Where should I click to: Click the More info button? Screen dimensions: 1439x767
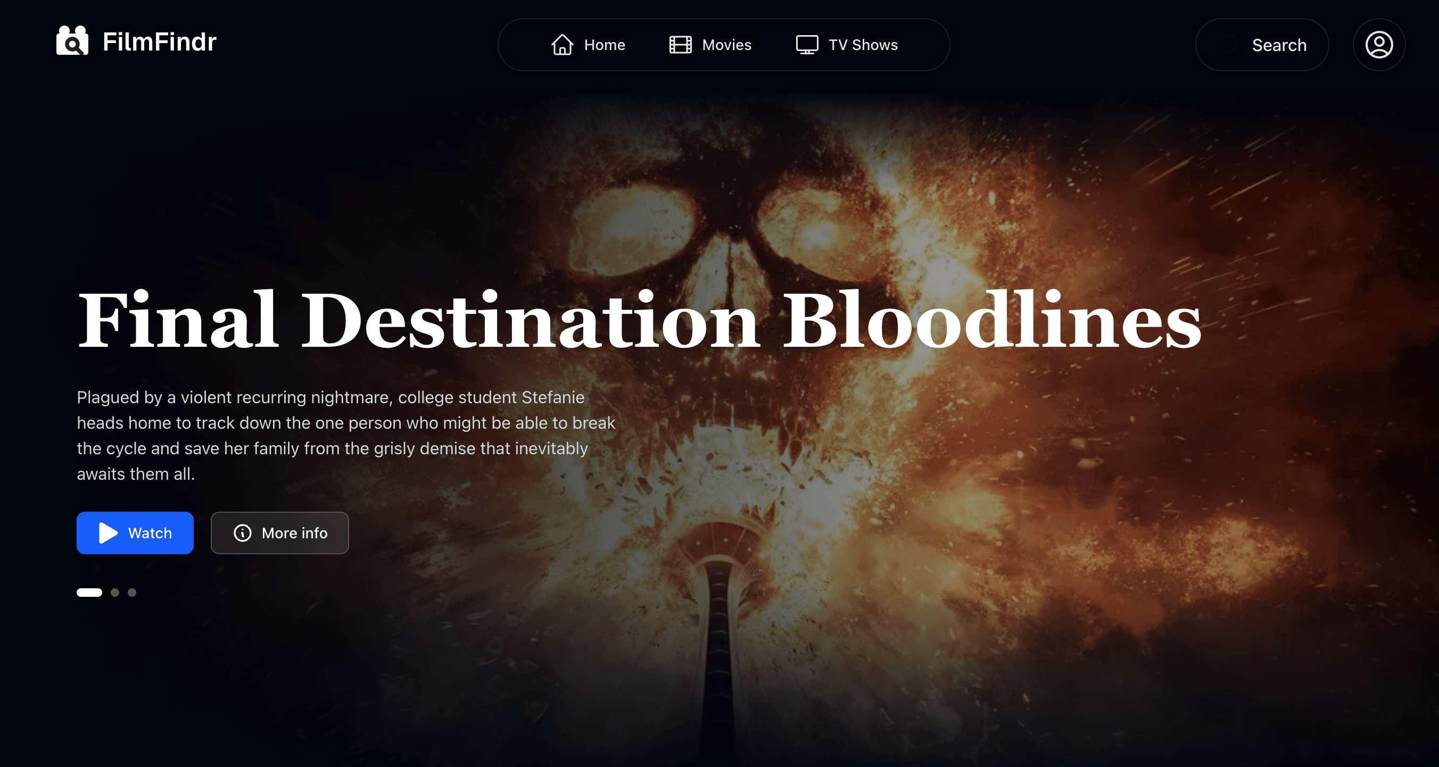pos(280,533)
